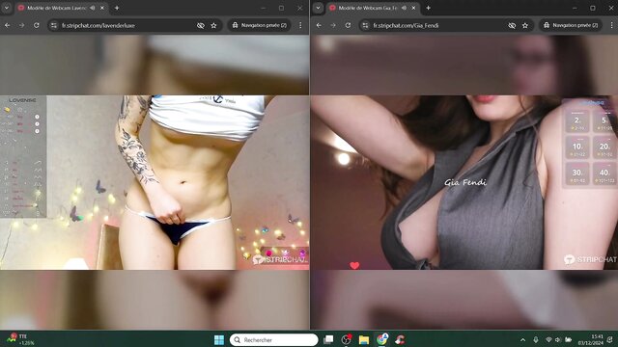Toggle the crossed-eye tracking icon in the left address bar
The height and width of the screenshot is (347, 618).
click(x=201, y=25)
